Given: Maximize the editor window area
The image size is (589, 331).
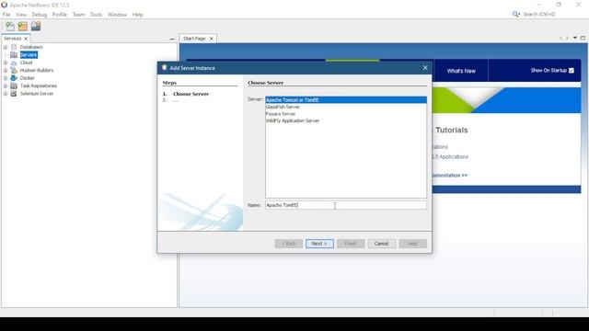Looking at the screenshot, I should tap(583, 38).
